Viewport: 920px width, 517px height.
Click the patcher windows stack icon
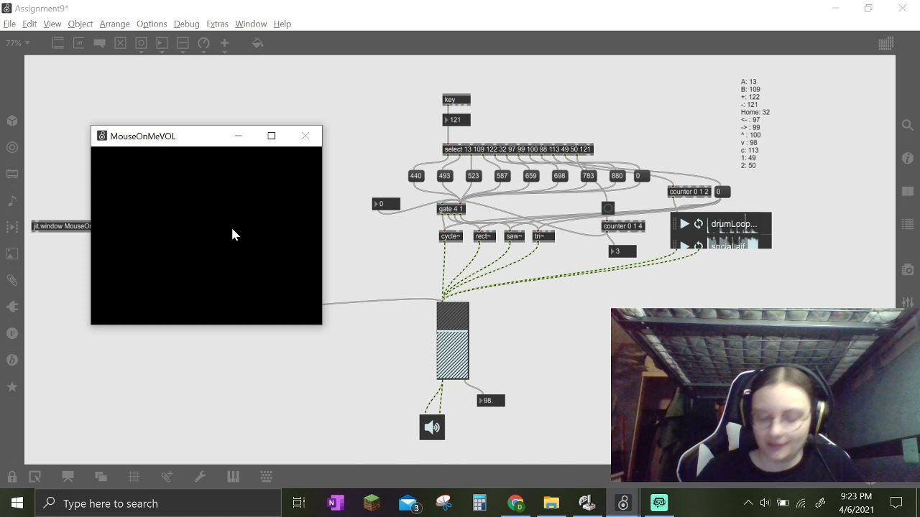(101, 476)
